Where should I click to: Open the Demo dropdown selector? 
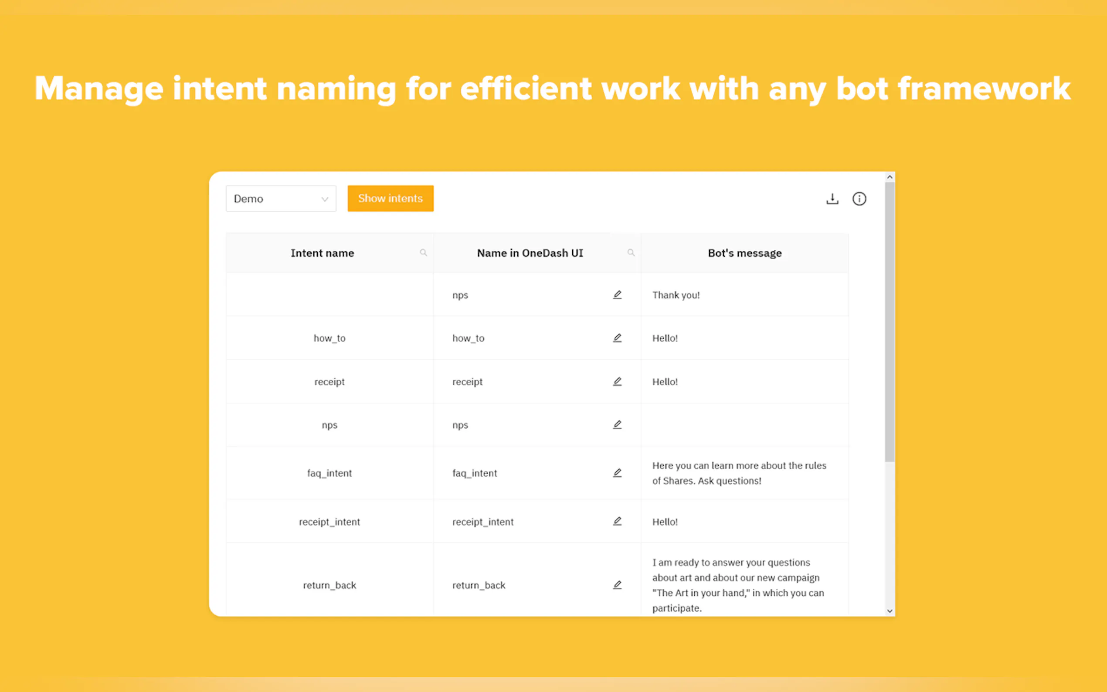281,199
